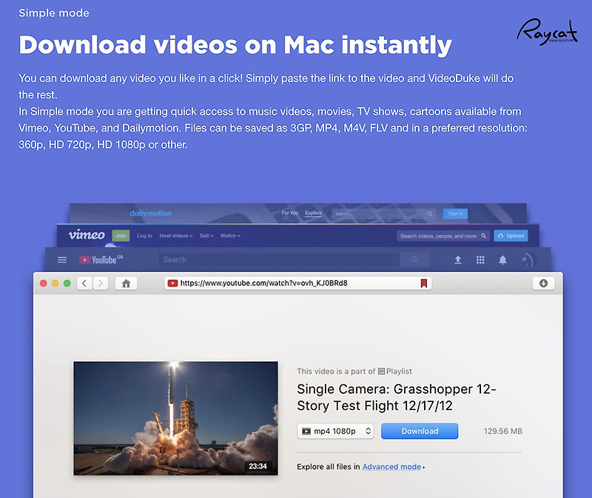Click the forward arrow in VideoDuke toolbar

tap(100, 283)
